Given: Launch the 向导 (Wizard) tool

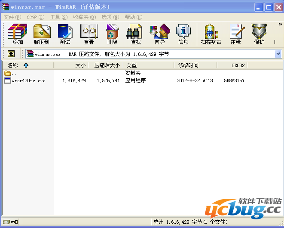Looking at the screenshot, I should tap(159, 34).
